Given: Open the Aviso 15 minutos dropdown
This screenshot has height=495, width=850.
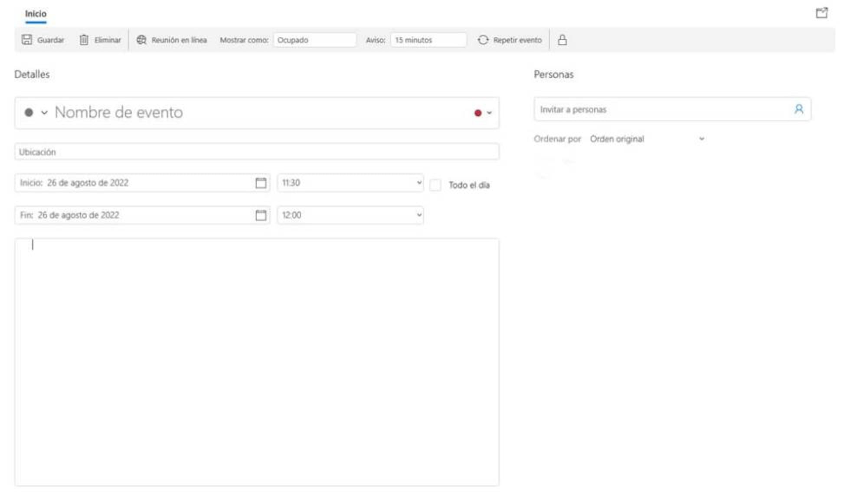Looking at the screenshot, I should point(428,40).
